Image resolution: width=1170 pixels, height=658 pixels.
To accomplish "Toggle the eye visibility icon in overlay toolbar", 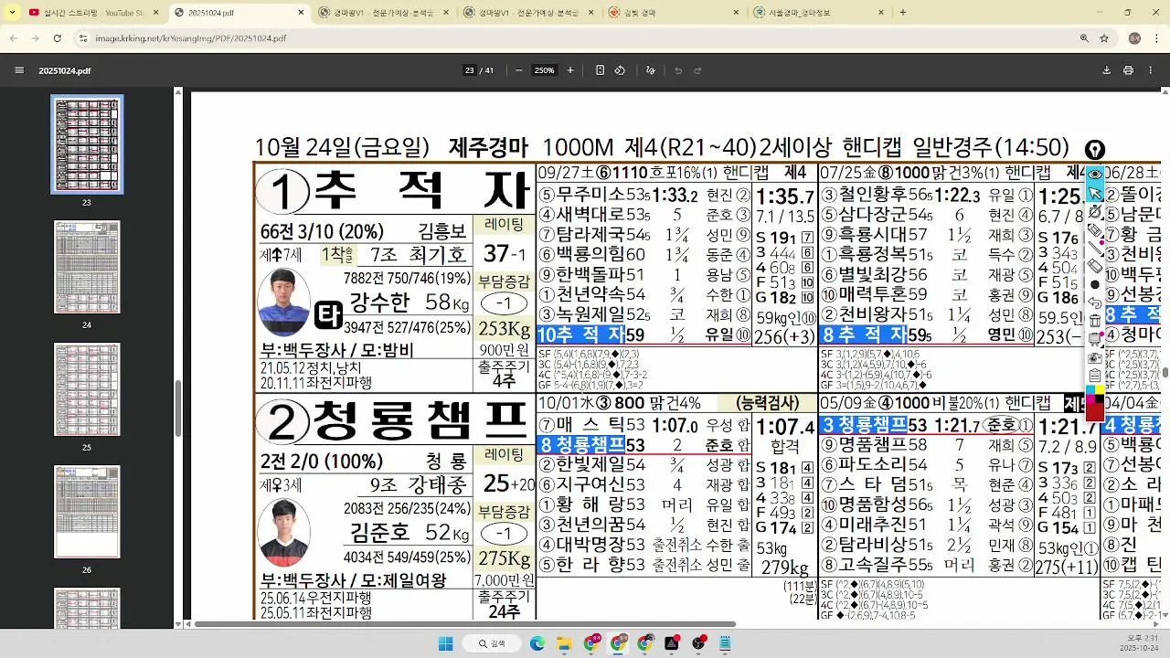I will [1095, 174].
